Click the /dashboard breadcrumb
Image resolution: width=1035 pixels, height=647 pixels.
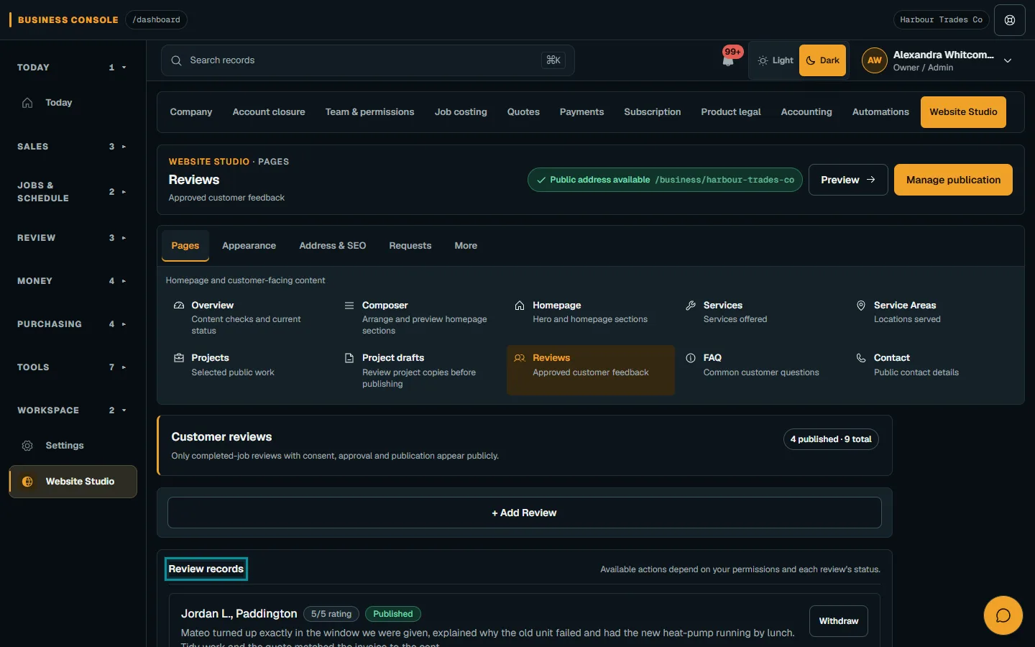click(x=156, y=20)
